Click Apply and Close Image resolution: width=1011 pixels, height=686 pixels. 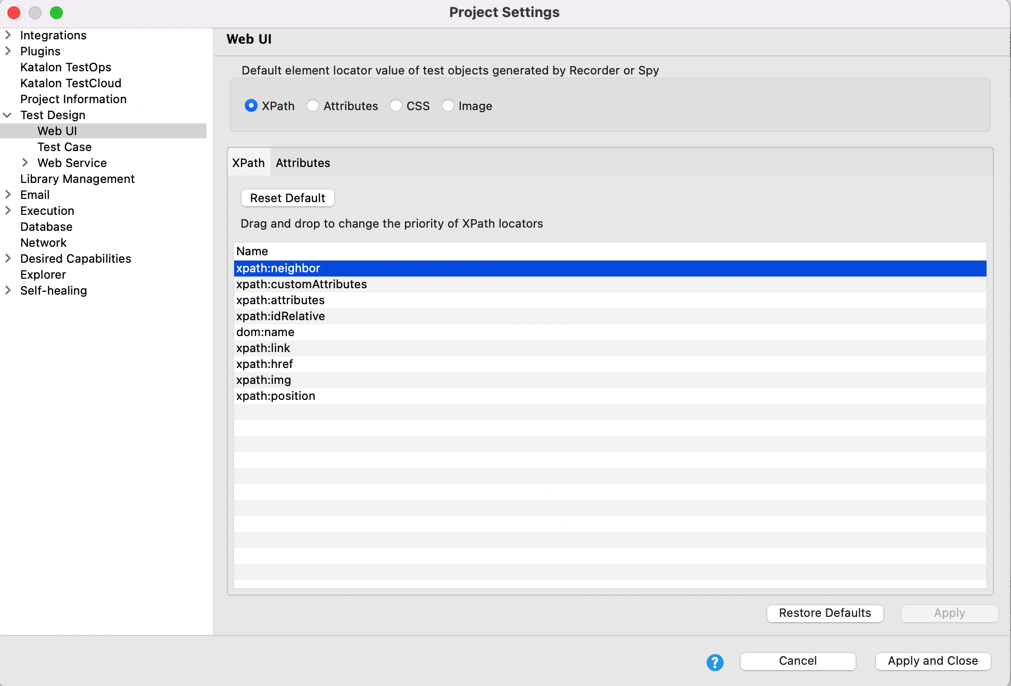click(x=933, y=661)
